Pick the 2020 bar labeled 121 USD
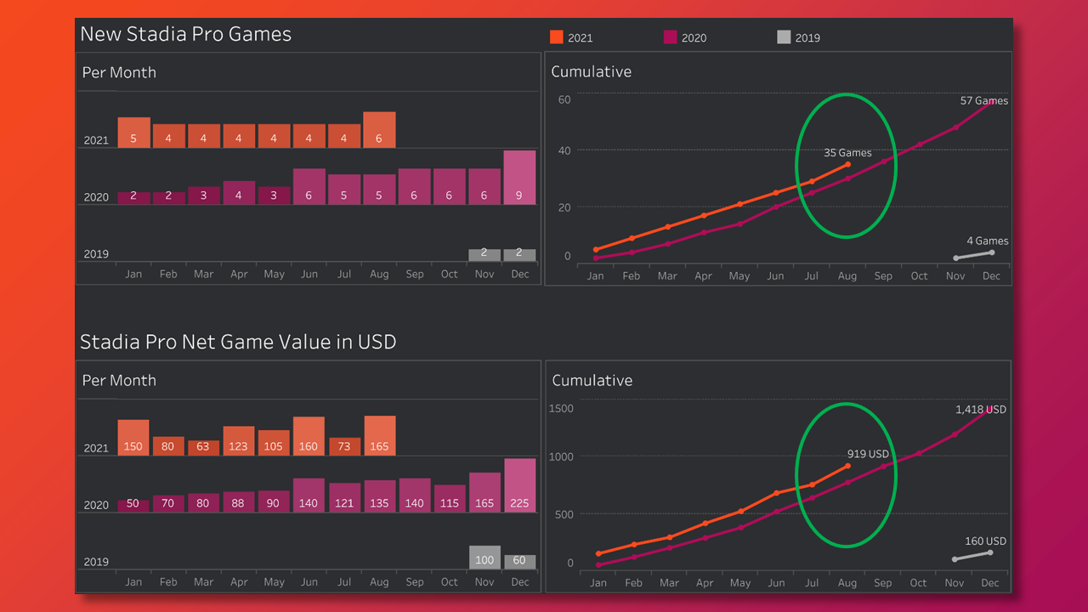The height and width of the screenshot is (612, 1088). (x=344, y=498)
